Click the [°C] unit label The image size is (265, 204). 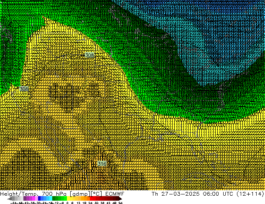click(x=97, y=194)
